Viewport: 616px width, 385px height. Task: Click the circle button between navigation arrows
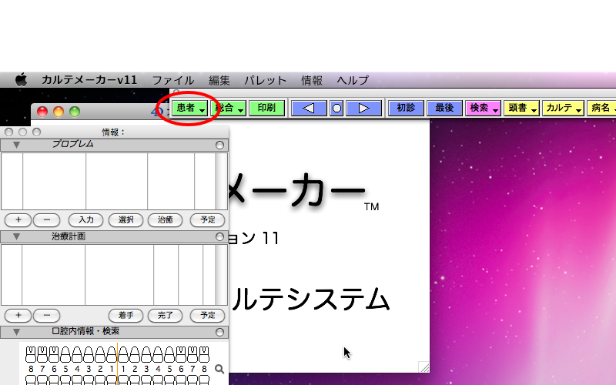(336, 109)
